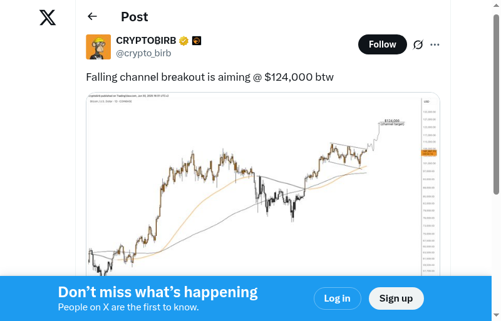
Task: Click the "Post" page heading
Action: point(135,17)
